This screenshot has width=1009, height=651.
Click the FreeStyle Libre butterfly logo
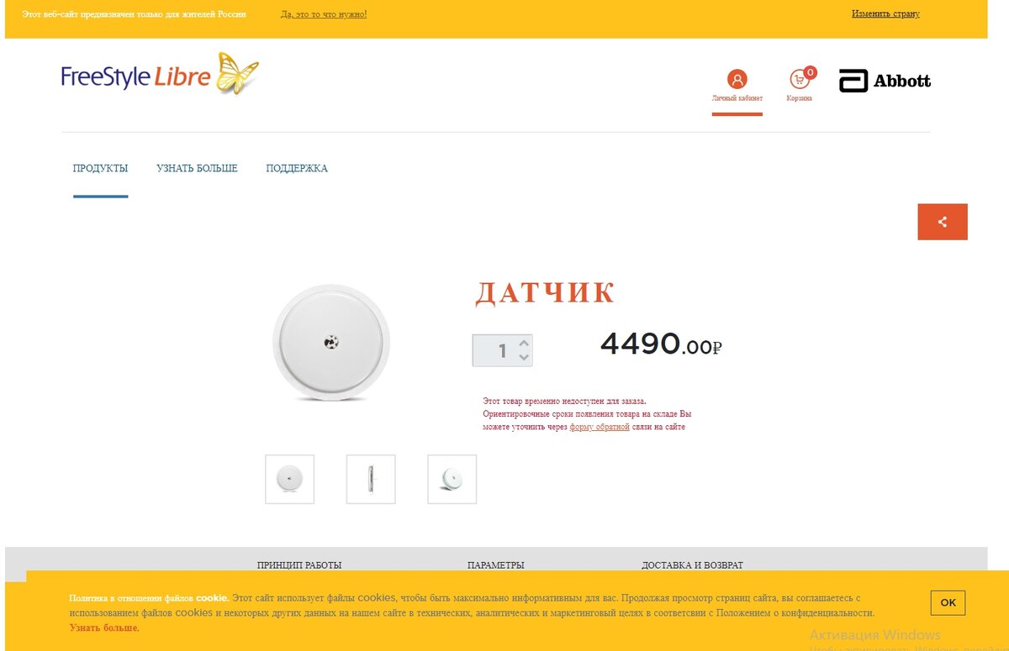point(160,74)
